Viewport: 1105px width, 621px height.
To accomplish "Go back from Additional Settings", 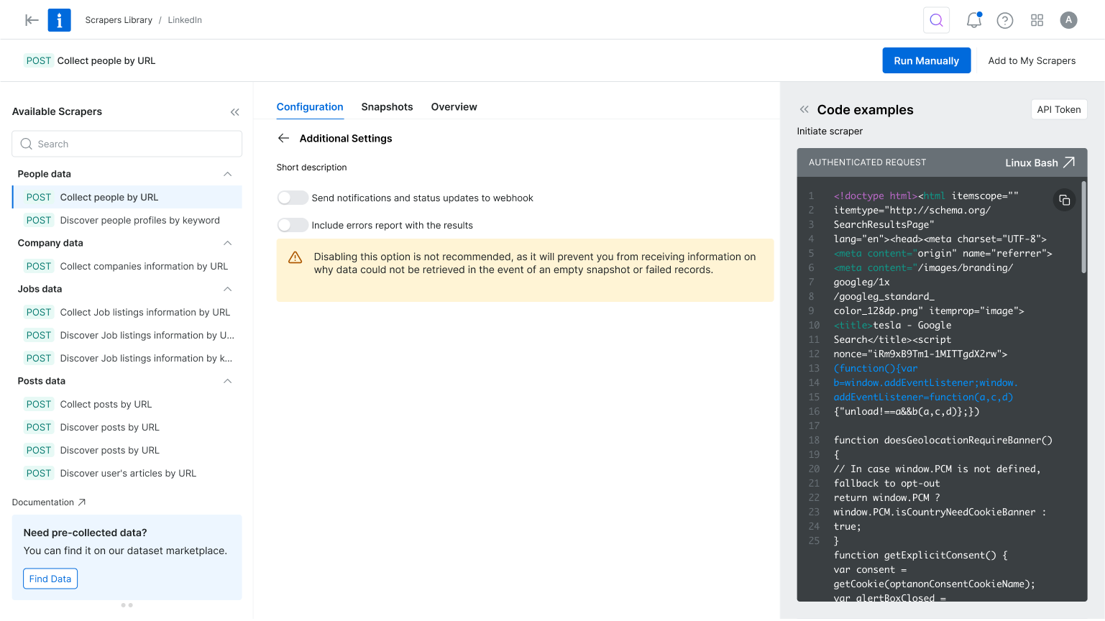I will (x=284, y=138).
